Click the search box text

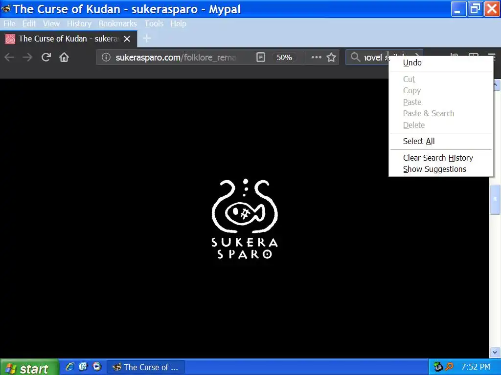376,58
